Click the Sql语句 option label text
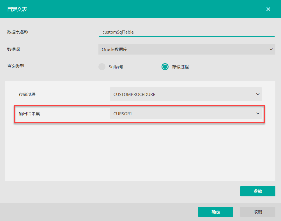This screenshot has width=281, height=221. [x=116, y=67]
